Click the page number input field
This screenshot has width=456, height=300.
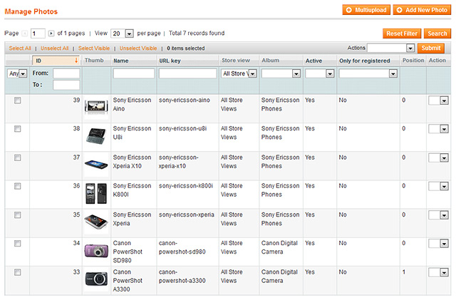(x=38, y=33)
